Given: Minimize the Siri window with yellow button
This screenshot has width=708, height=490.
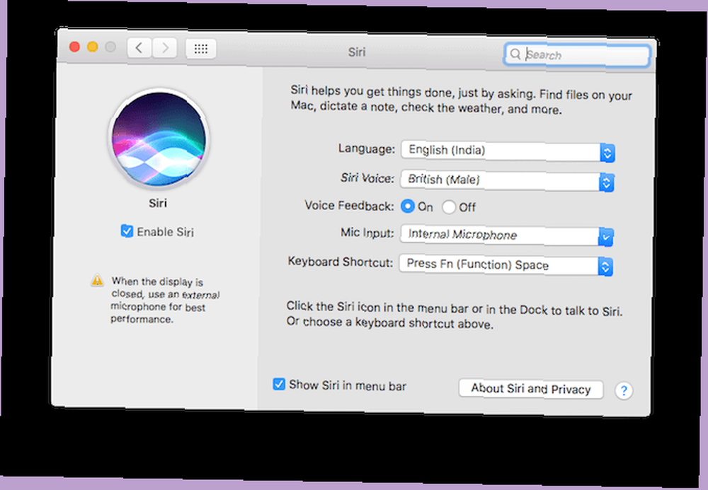Looking at the screenshot, I should click(x=93, y=47).
